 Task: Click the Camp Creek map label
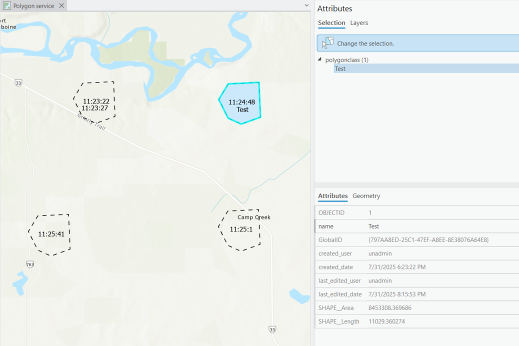(254, 217)
